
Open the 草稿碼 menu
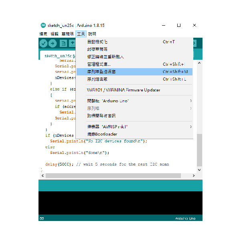(x=67, y=34)
